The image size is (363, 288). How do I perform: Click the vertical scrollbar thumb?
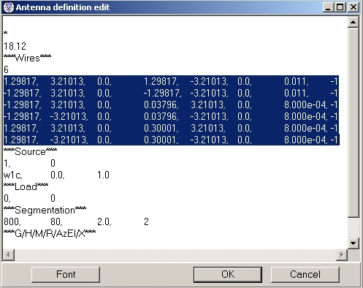point(353,123)
